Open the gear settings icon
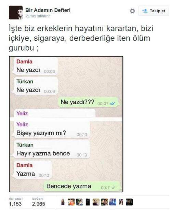 pyautogui.click(x=132, y=11)
